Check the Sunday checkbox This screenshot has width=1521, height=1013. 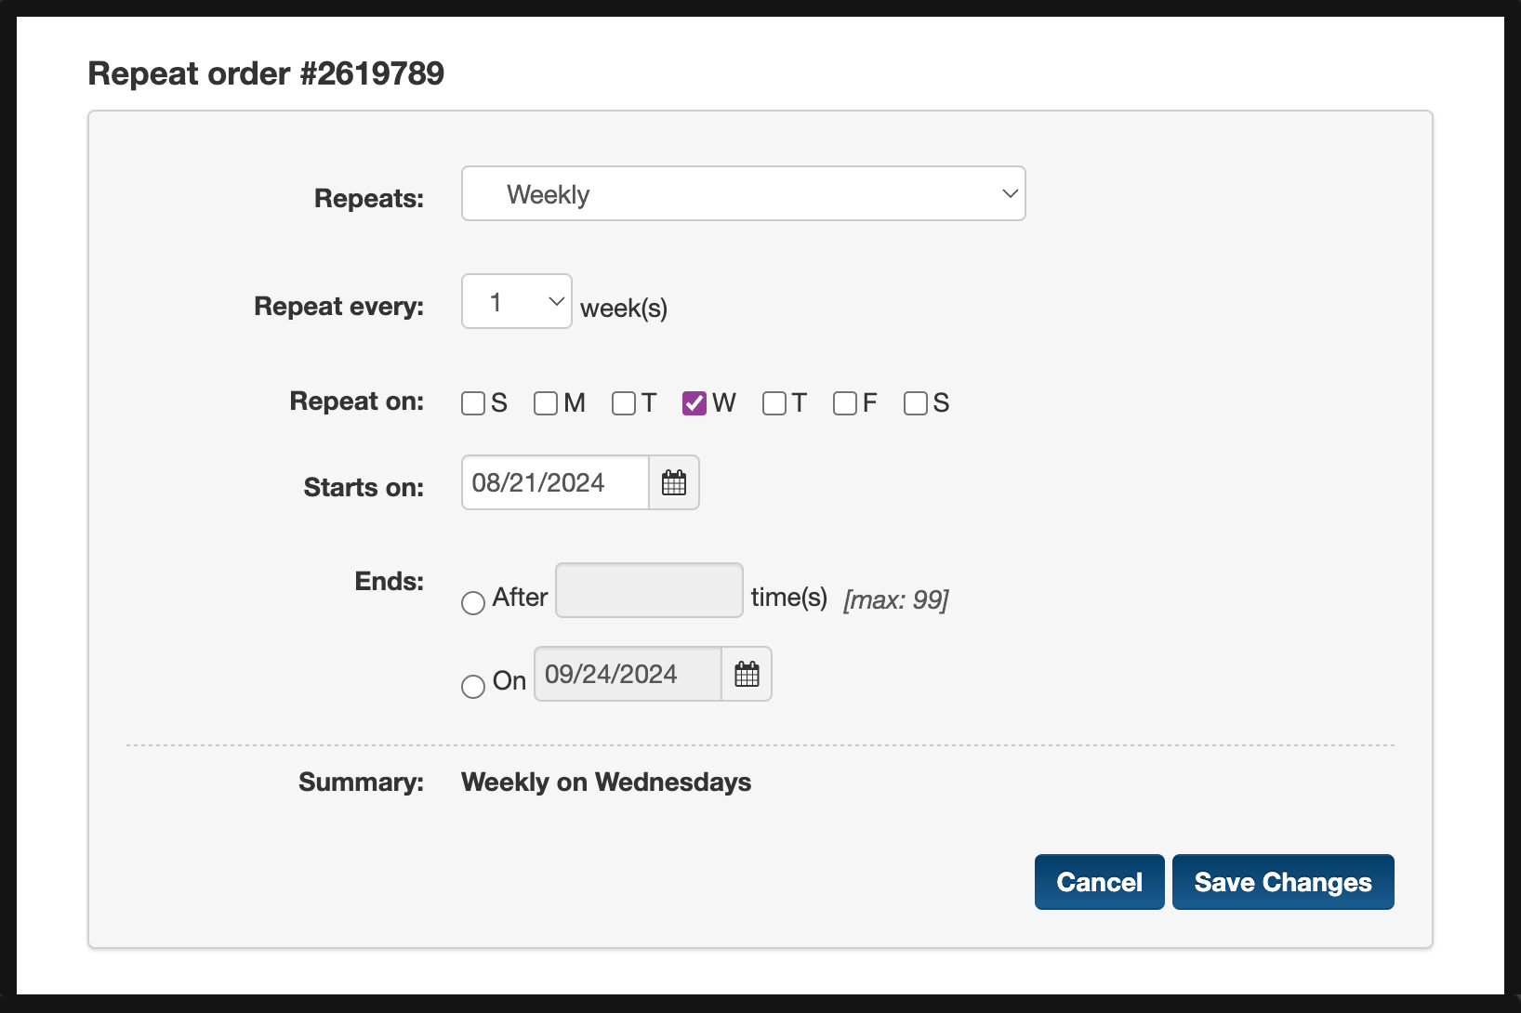click(x=473, y=403)
